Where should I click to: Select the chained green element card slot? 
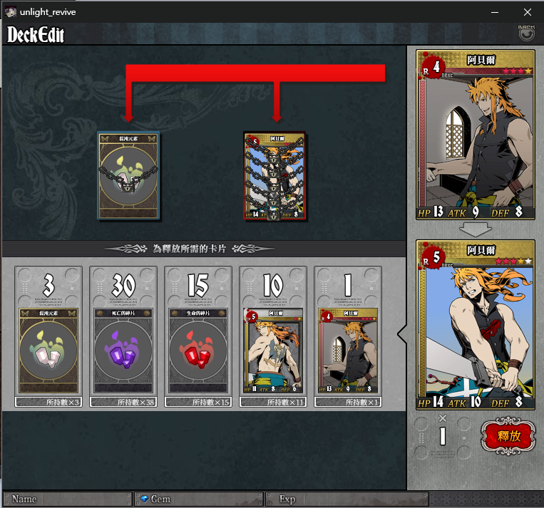pyautogui.click(x=128, y=175)
